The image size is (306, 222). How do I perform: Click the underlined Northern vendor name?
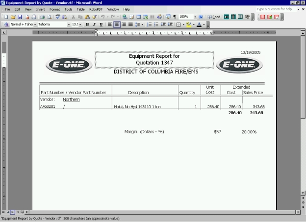click(71, 99)
